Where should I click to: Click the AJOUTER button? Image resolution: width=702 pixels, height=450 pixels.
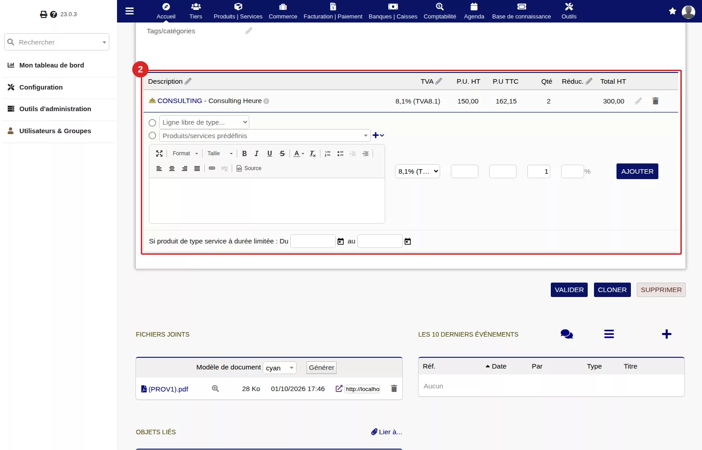click(637, 171)
